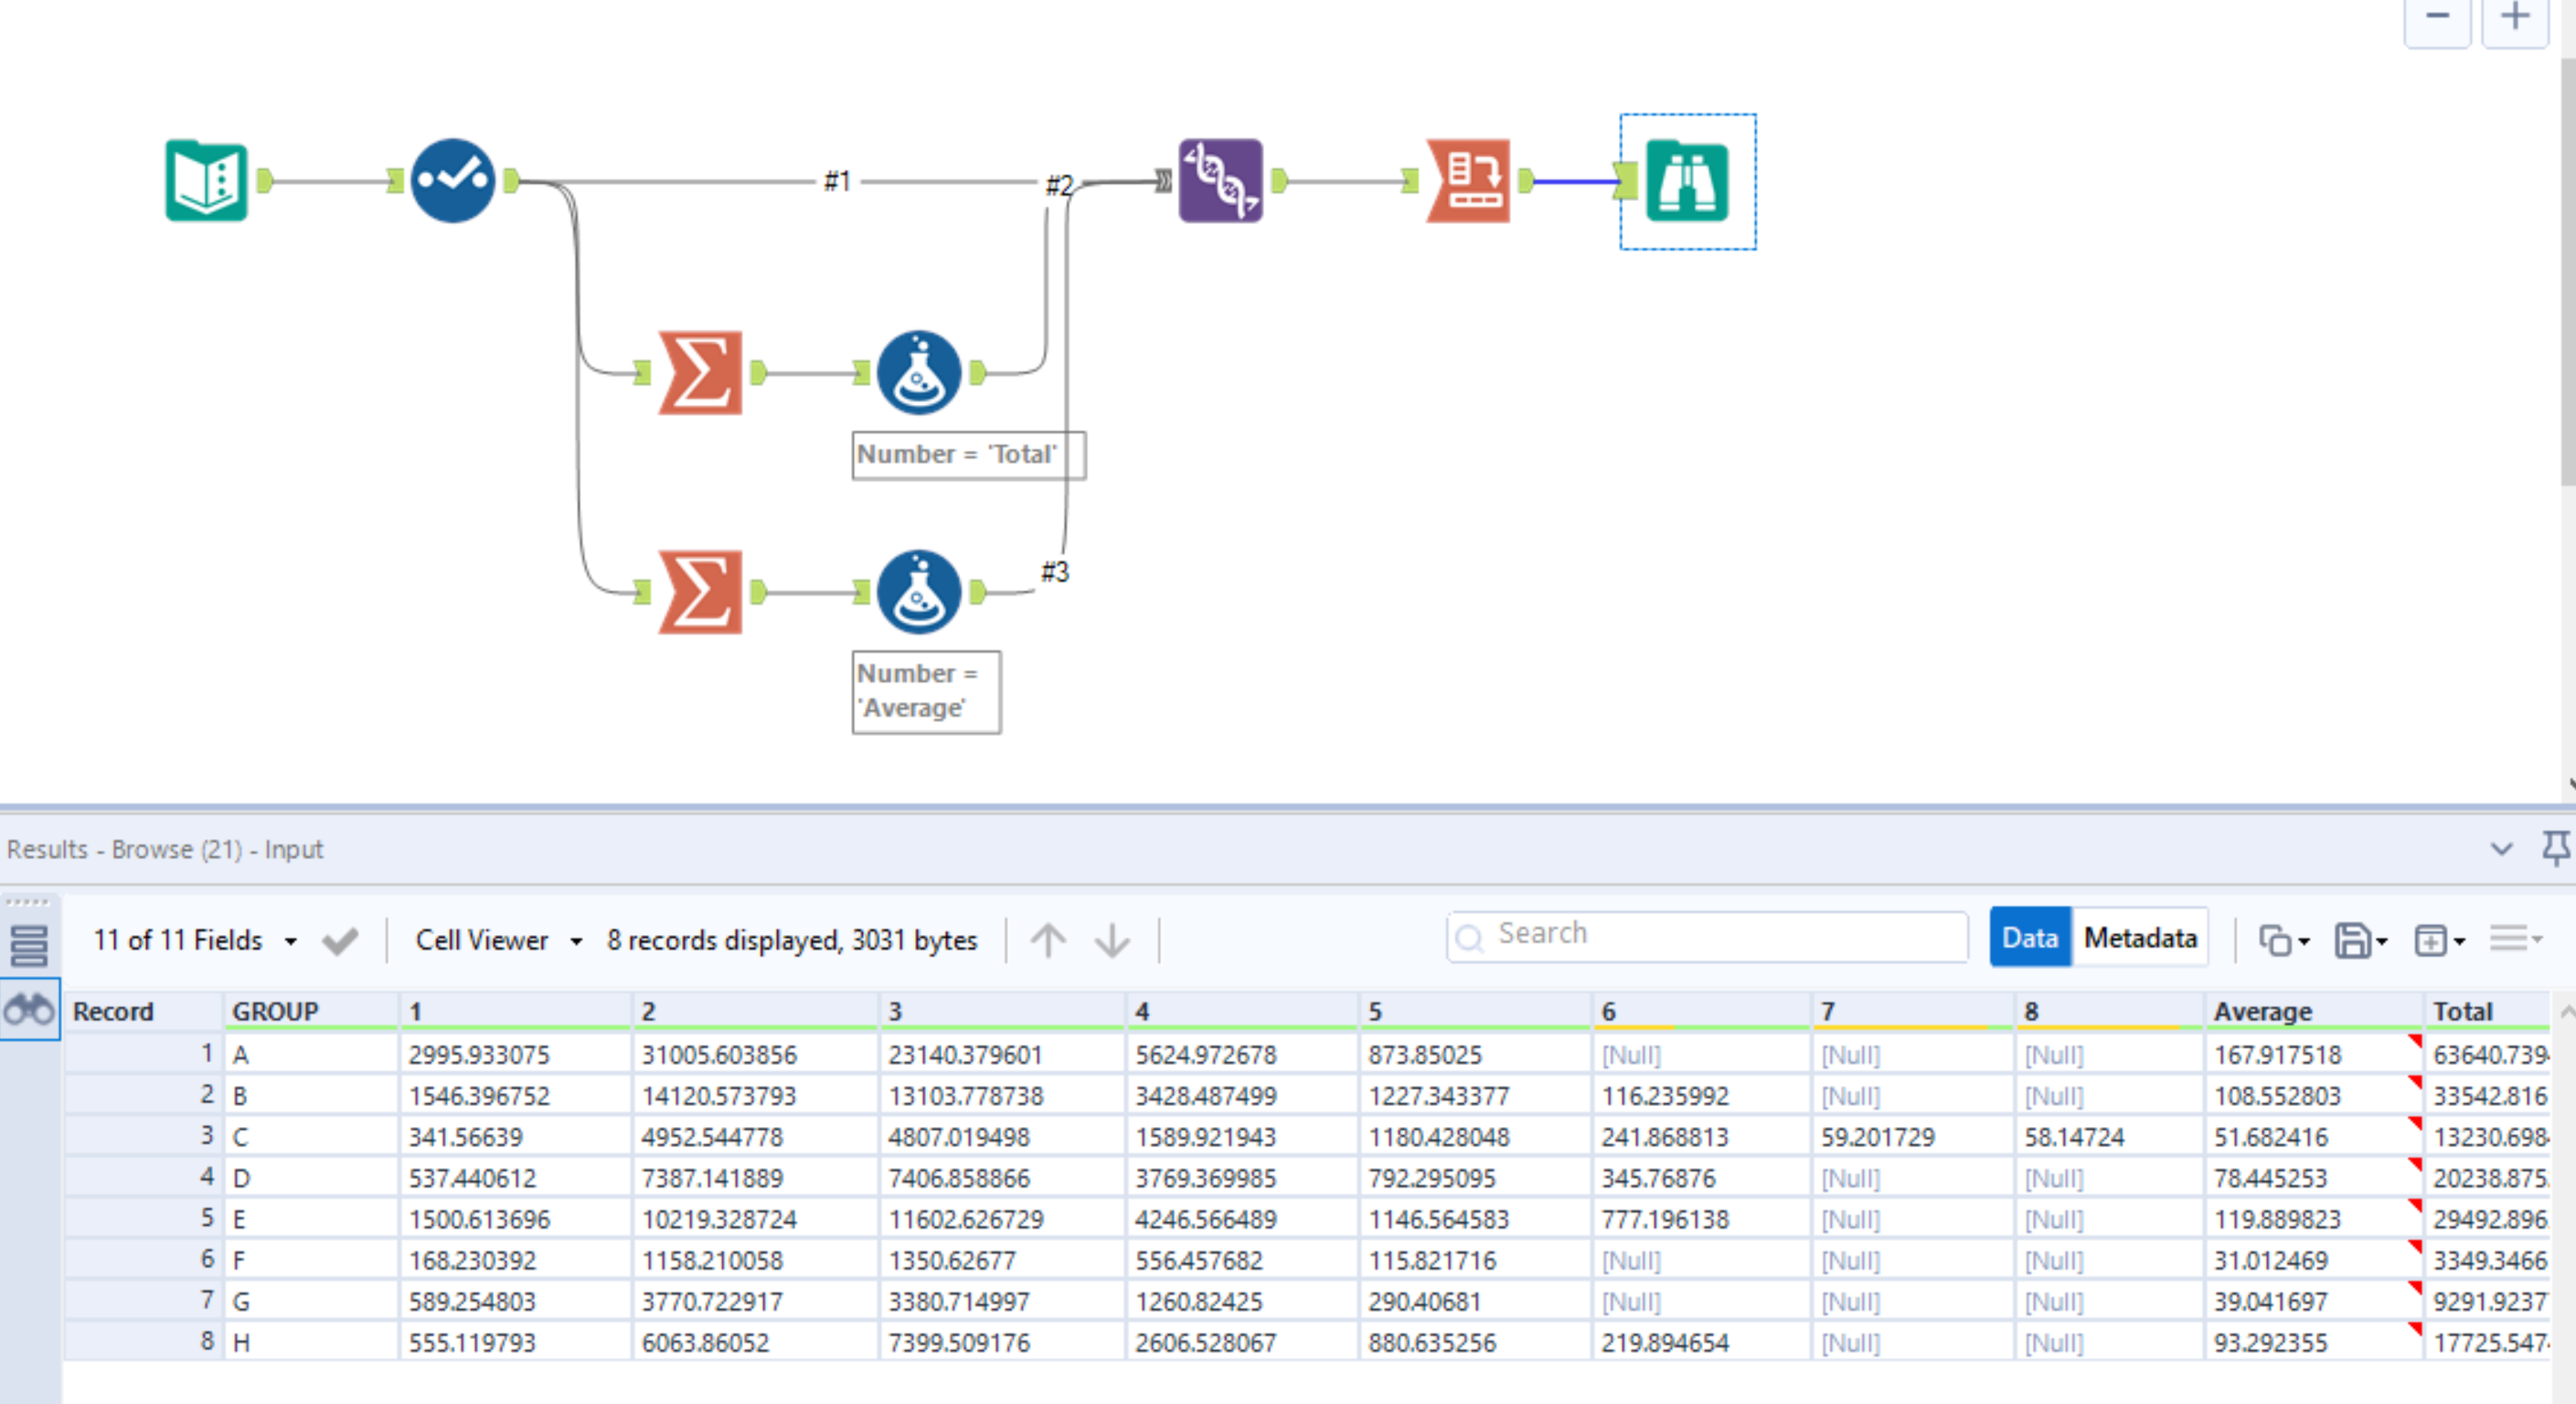
Task: Switch to the Metadata tab
Action: click(x=2139, y=938)
